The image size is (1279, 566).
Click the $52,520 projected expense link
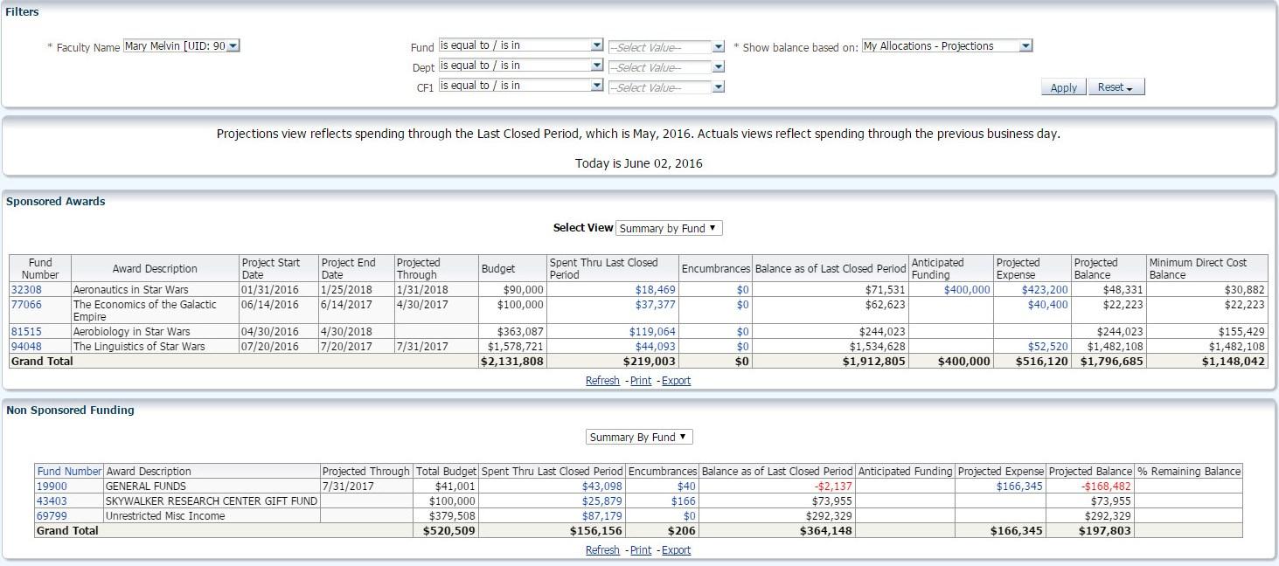(x=1048, y=347)
